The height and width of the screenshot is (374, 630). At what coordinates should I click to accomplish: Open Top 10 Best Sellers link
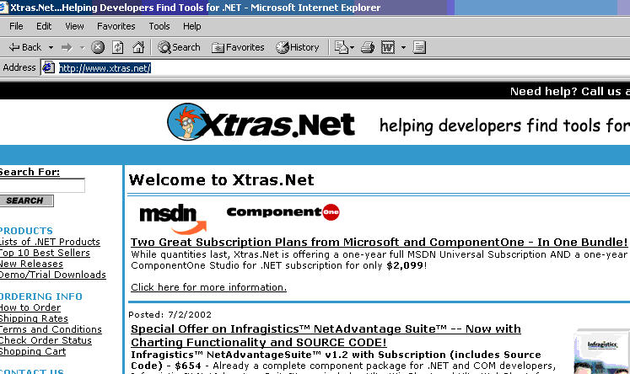(45, 253)
